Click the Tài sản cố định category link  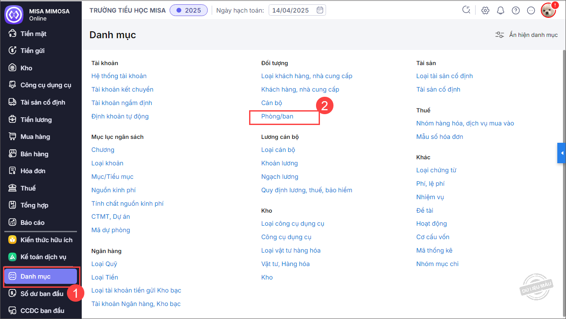click(438, 89)
